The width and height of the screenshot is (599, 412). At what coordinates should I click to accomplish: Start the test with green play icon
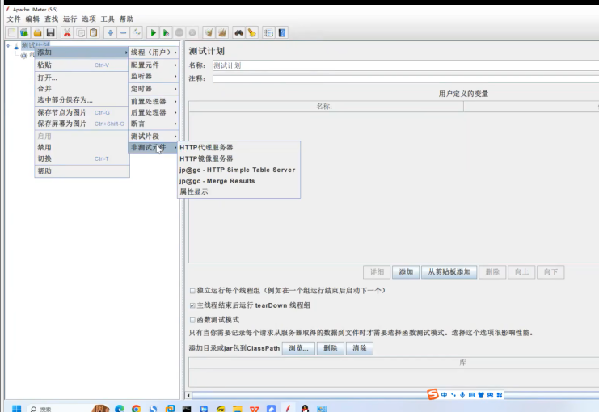click(x=154, y=33)
